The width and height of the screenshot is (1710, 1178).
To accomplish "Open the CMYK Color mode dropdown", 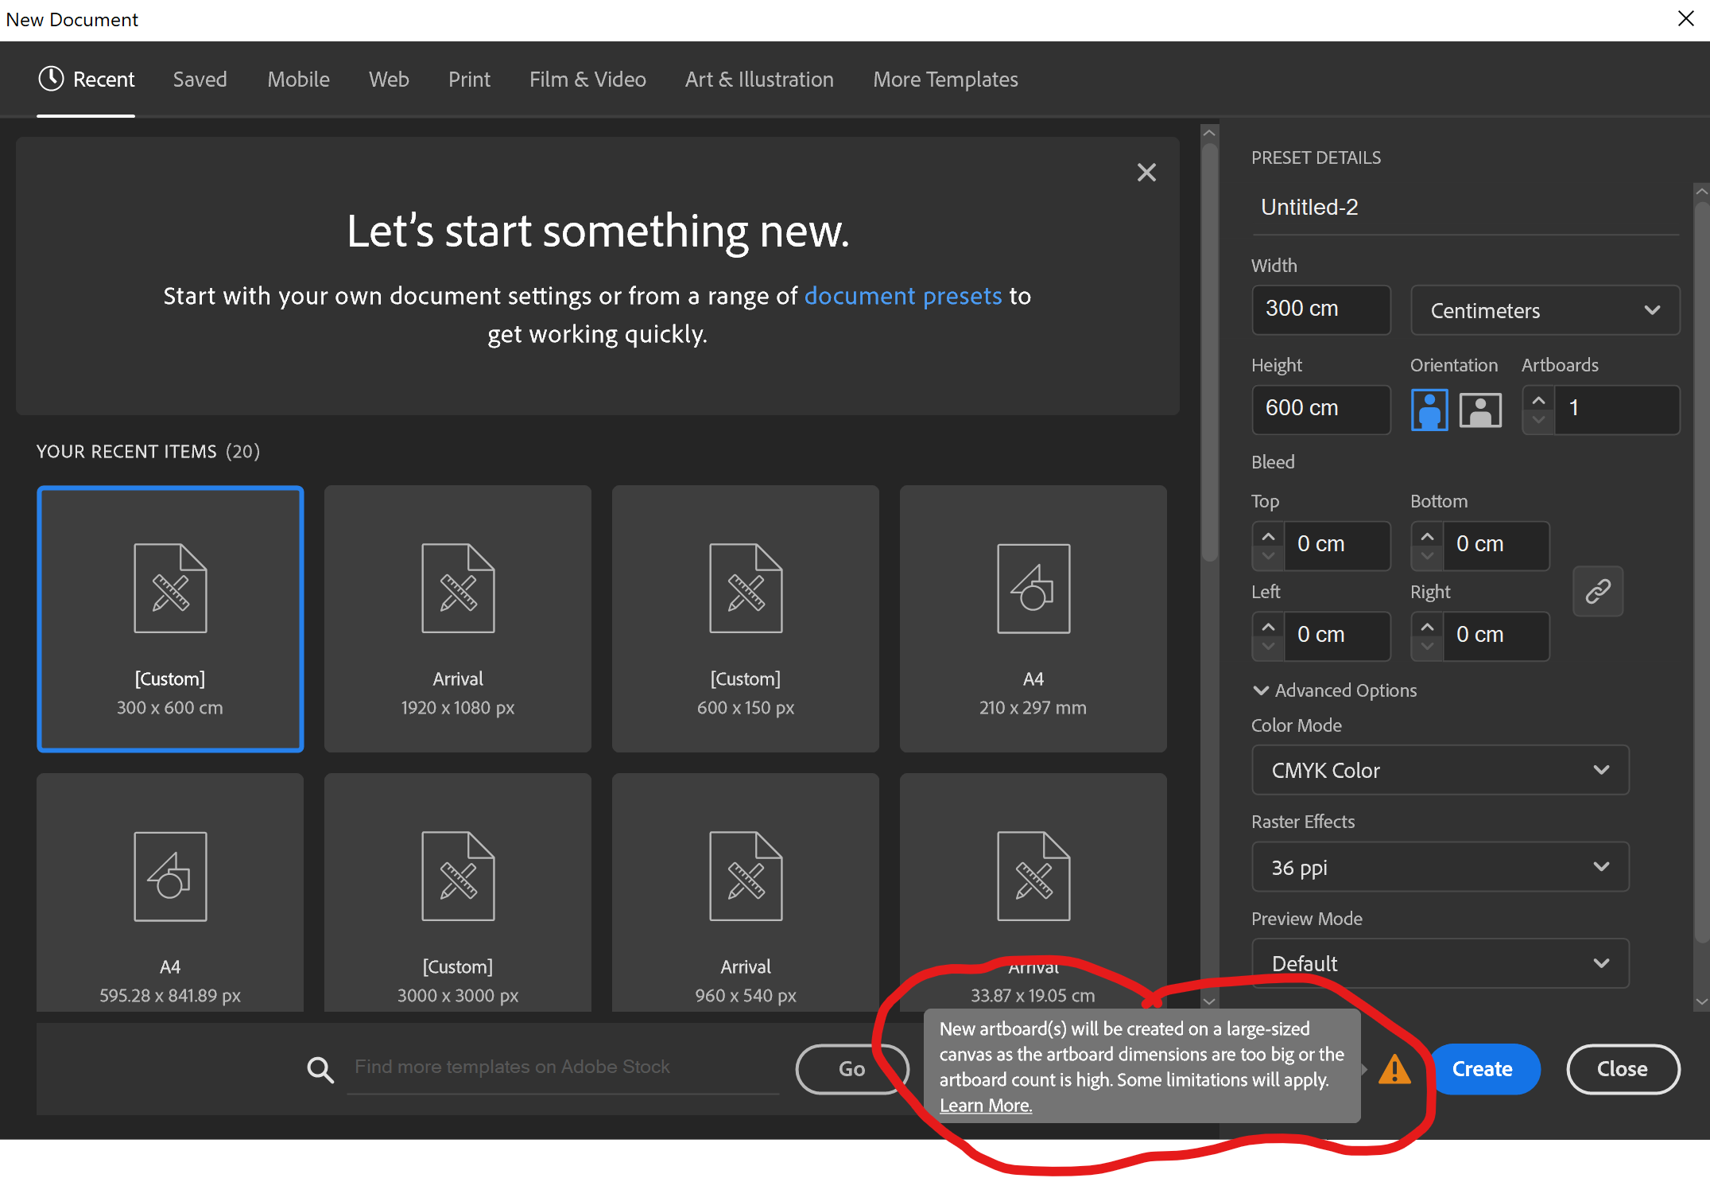I will click(x=1439, y=770).
